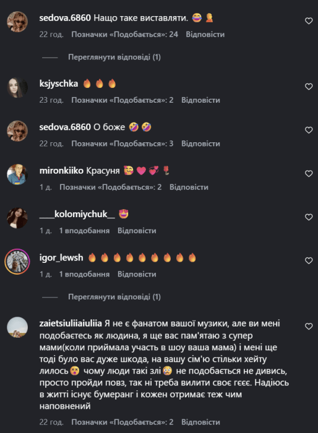Image resolution: width=318 pixels, height=433 pixels.
Task: Like sedova.6860's comment "Нащо таке виставляти"
Action: (309, 21)
